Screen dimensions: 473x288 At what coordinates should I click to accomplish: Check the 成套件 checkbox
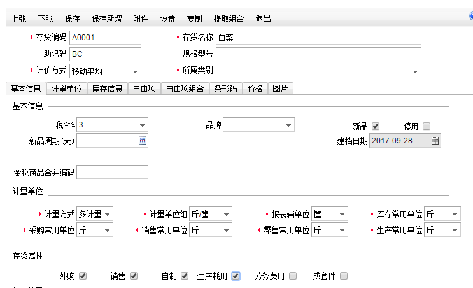pos(344,276)
